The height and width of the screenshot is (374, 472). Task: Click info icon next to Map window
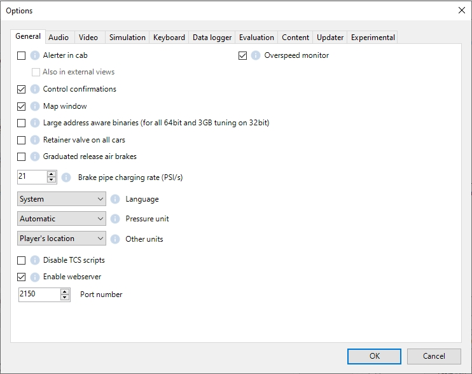(35, 106)
